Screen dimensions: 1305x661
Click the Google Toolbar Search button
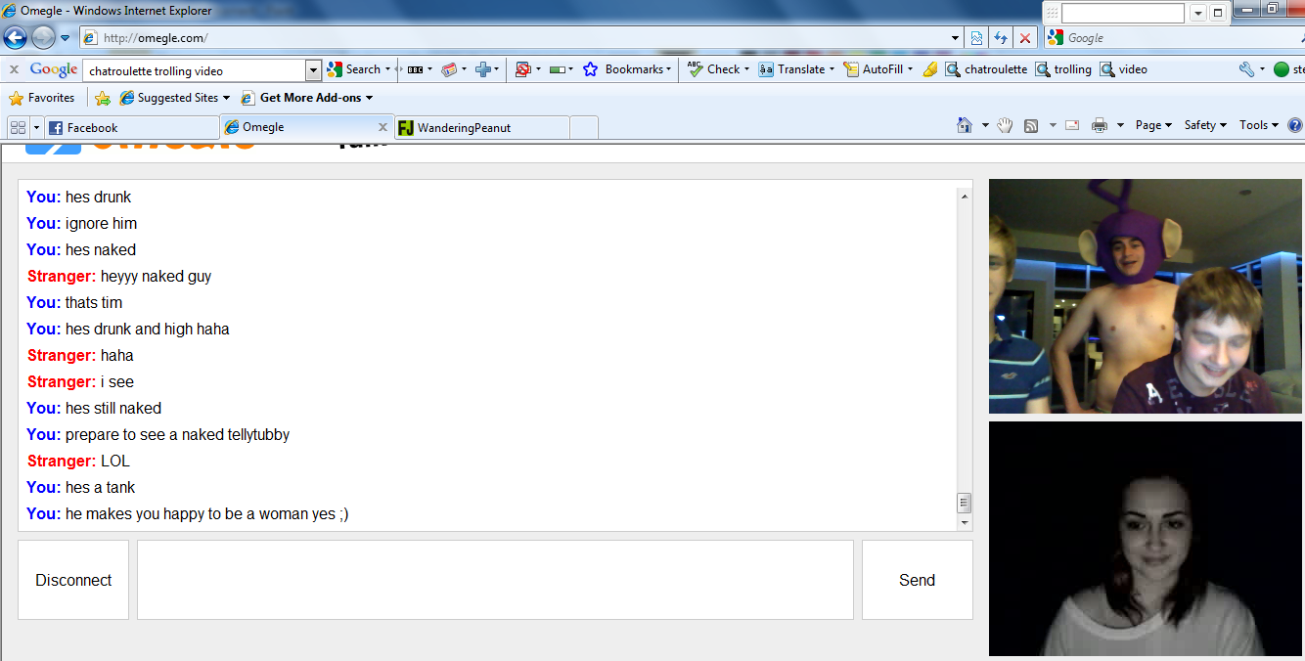pyautogui.click(x=354, y=69)
